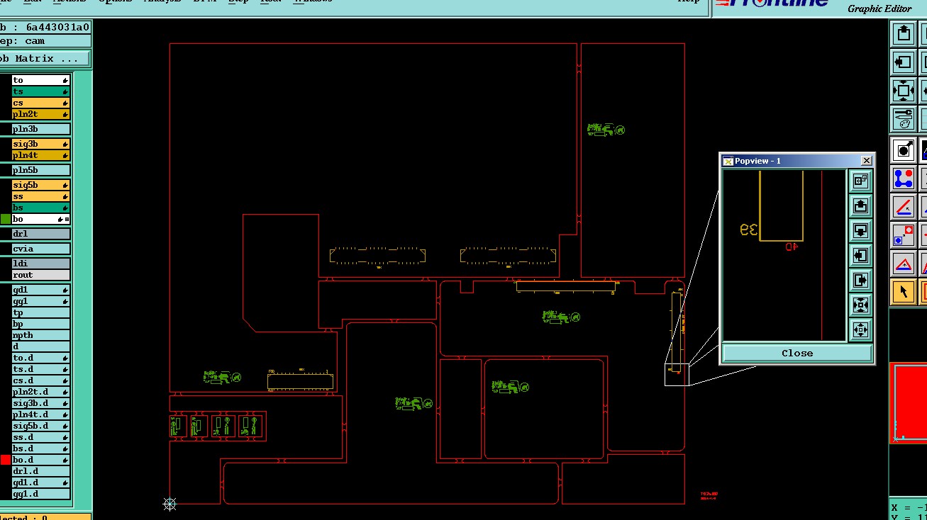This screenshot has height=520, width=927.
Task: Click the Popview source rectangle on board
Action: click(677, 375)
